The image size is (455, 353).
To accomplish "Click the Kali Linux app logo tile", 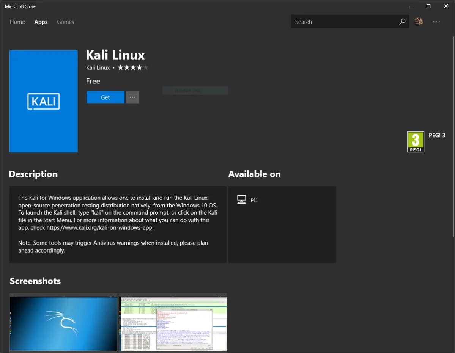I will 44,101.
